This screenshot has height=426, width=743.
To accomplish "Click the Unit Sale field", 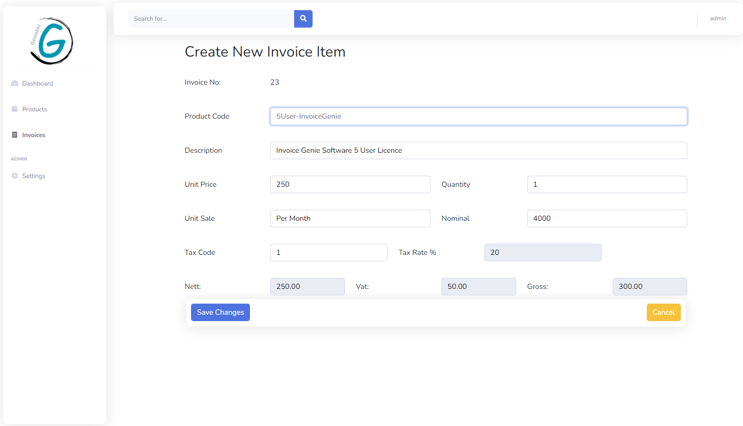I will click(350, 219).
